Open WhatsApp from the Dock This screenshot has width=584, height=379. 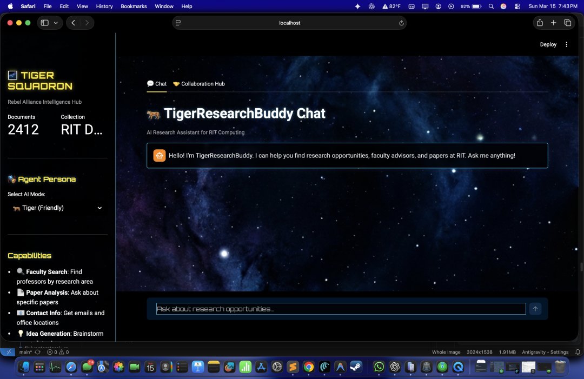click(x=379, y=367)
